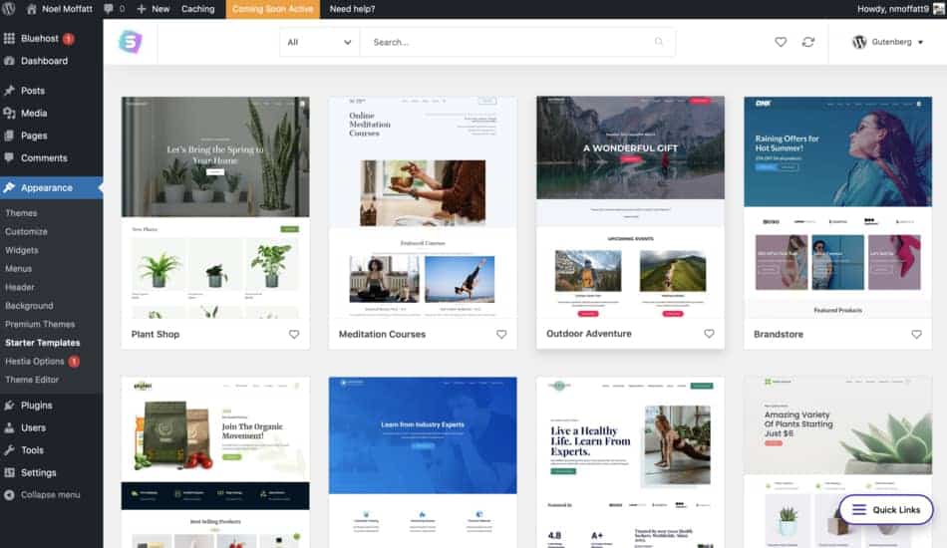This screenshot has width=947, height=548.
Task: Click the Appearance paintbrush icon
Action: click(x=9, y=187)
